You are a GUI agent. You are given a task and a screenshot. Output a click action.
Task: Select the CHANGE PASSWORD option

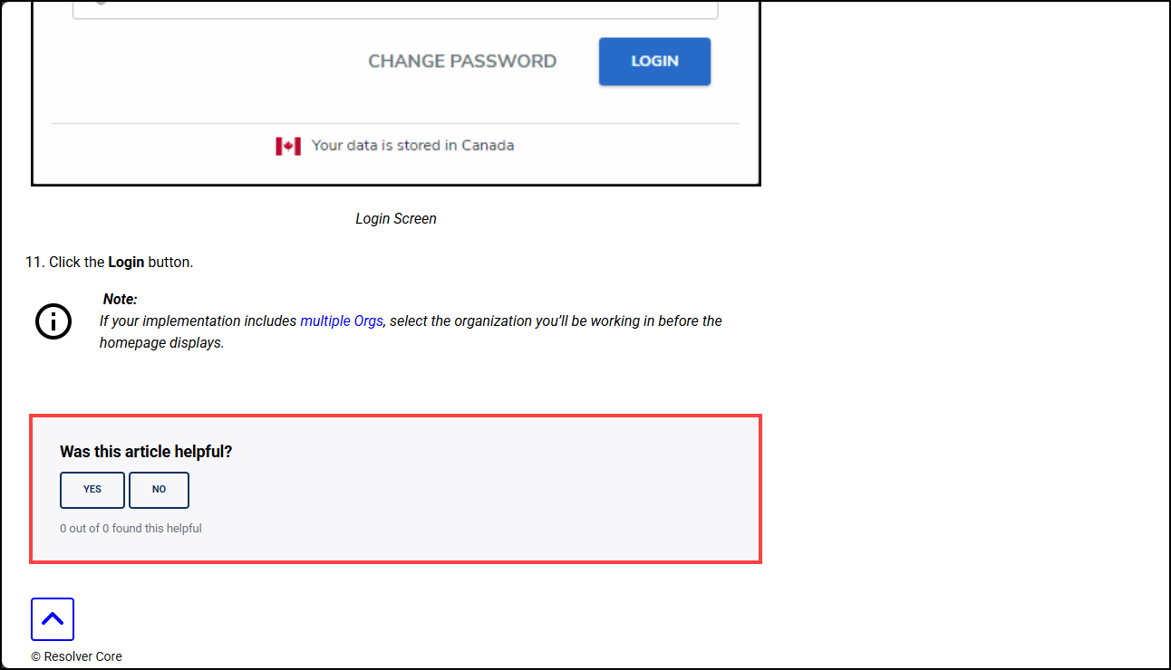pos(462,62)
